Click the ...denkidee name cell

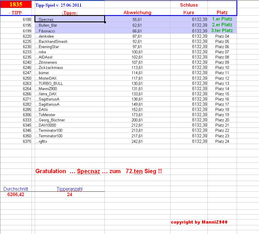[x=69, y=36]
